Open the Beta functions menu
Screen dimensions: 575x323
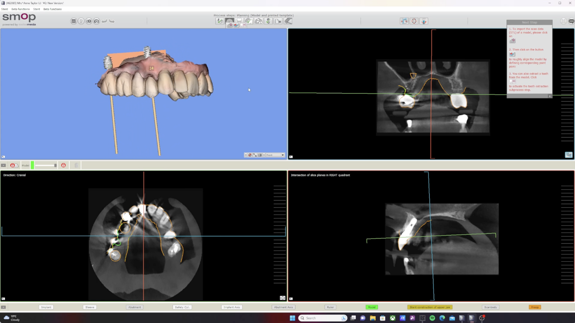pyautogui.click(x=20, y=9)
